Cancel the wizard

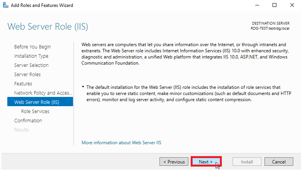click(x=279, y=162)
